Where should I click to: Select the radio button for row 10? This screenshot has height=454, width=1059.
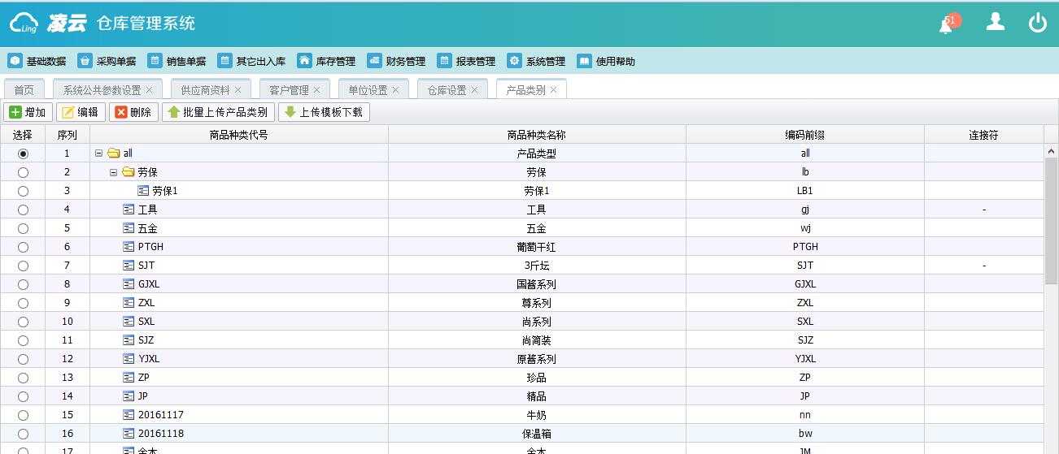click(23, 322)
